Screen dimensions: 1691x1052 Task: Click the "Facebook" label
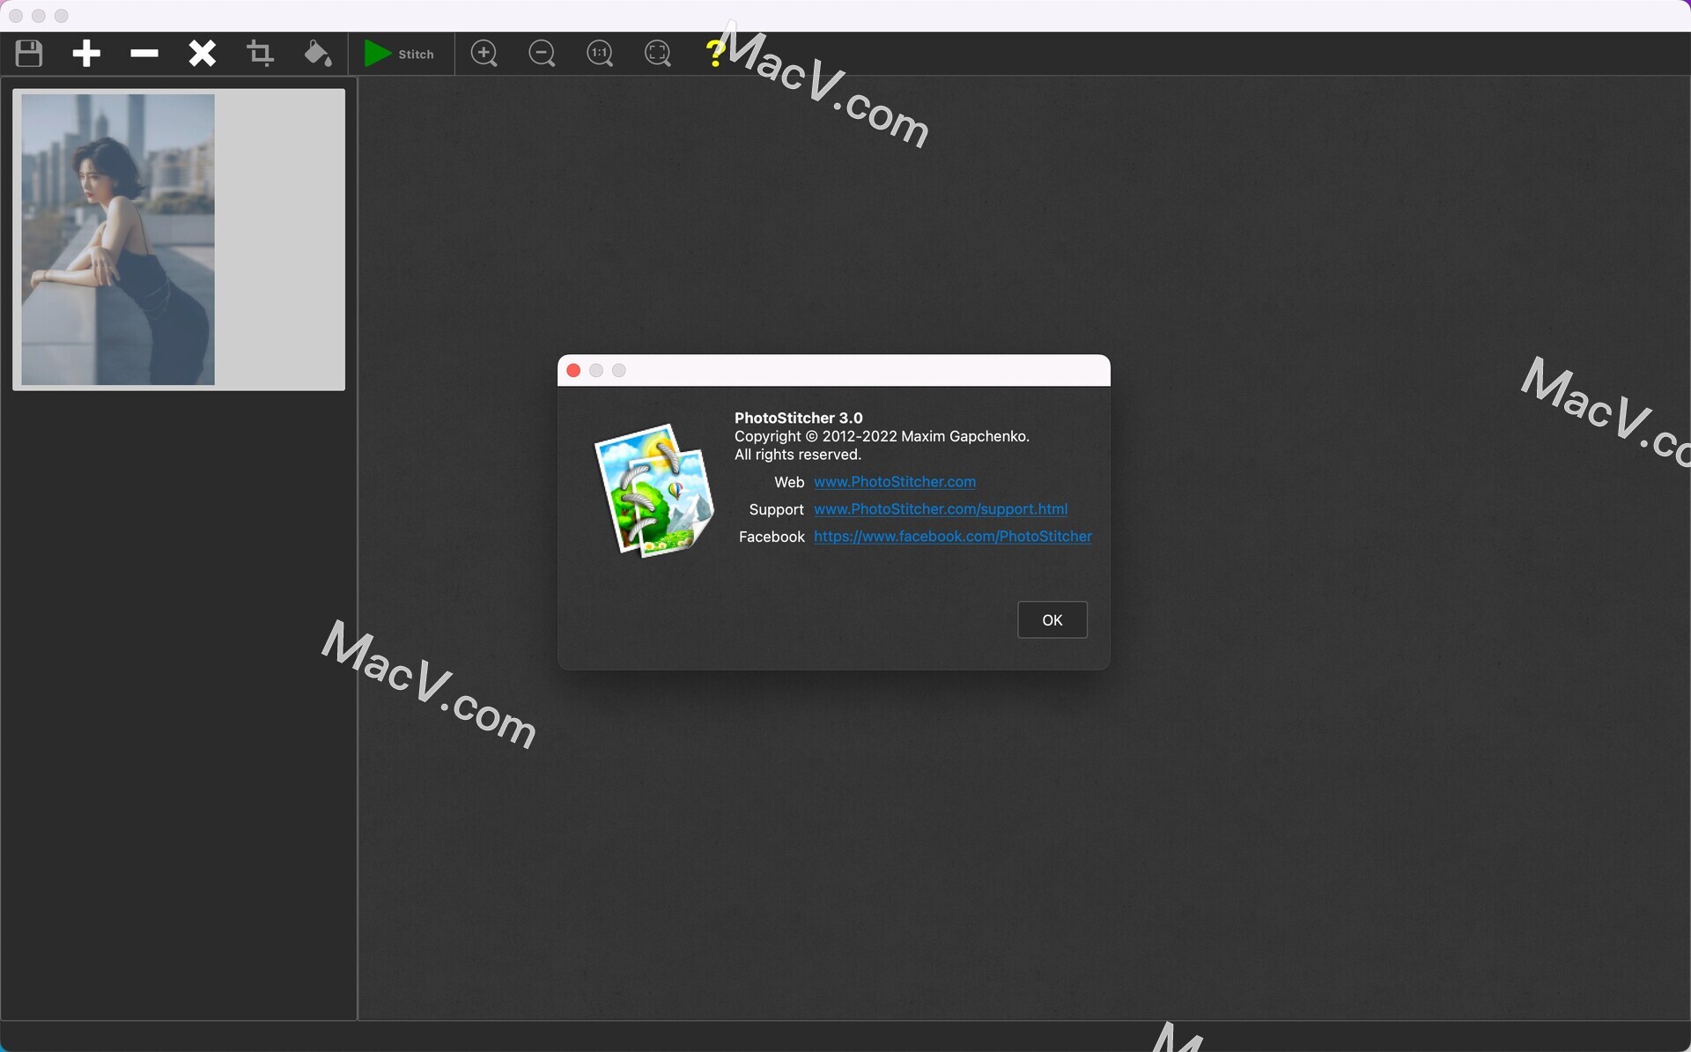[772, 537]
